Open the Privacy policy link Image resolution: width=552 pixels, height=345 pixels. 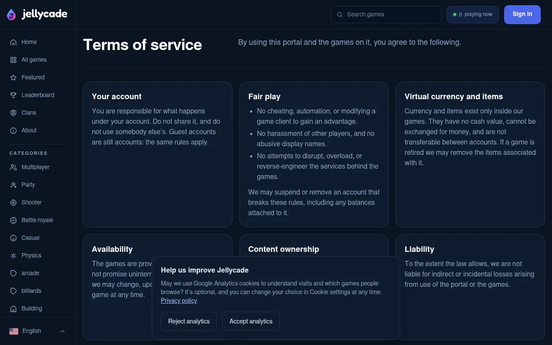click(x=179, y=301)
